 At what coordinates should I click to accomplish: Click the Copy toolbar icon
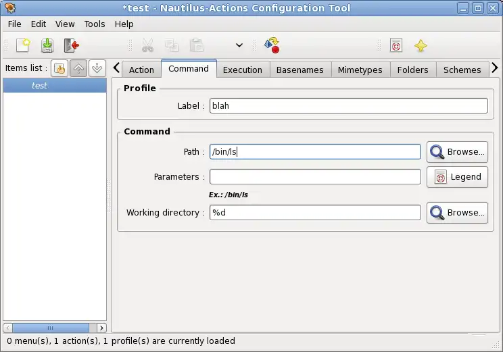[x=172, y=45]
